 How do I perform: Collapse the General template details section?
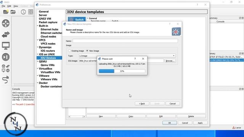tap(88, 18)
